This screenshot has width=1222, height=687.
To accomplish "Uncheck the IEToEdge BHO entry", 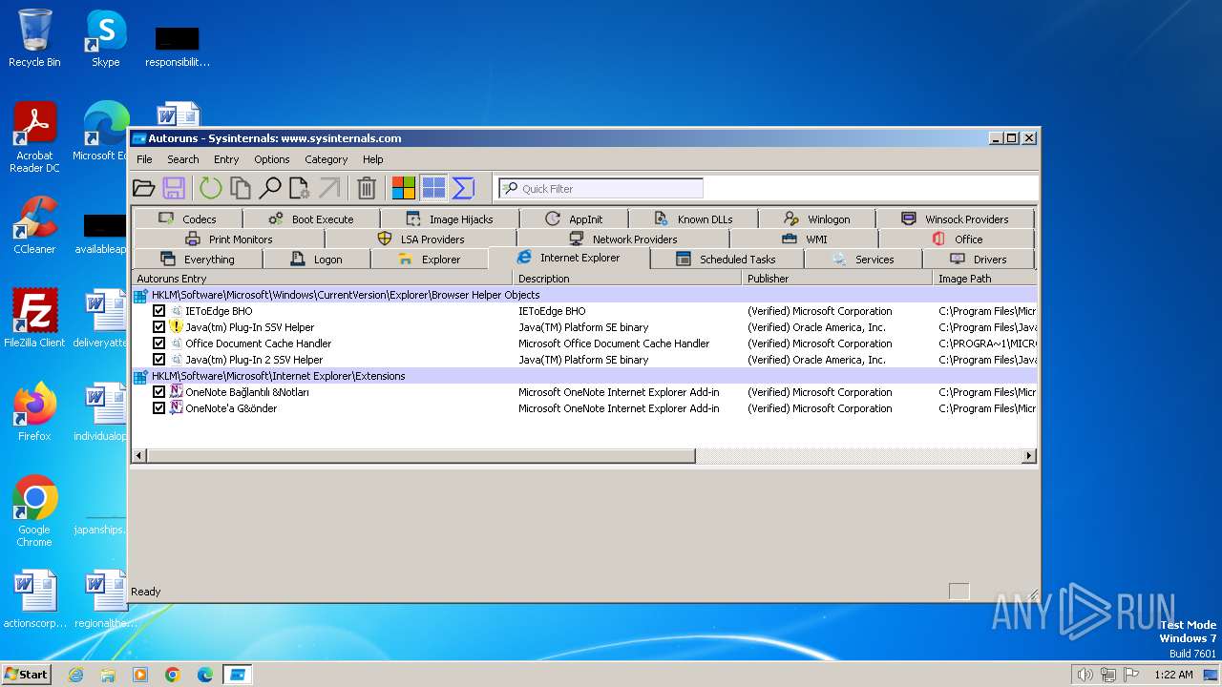I will (158, 311).
